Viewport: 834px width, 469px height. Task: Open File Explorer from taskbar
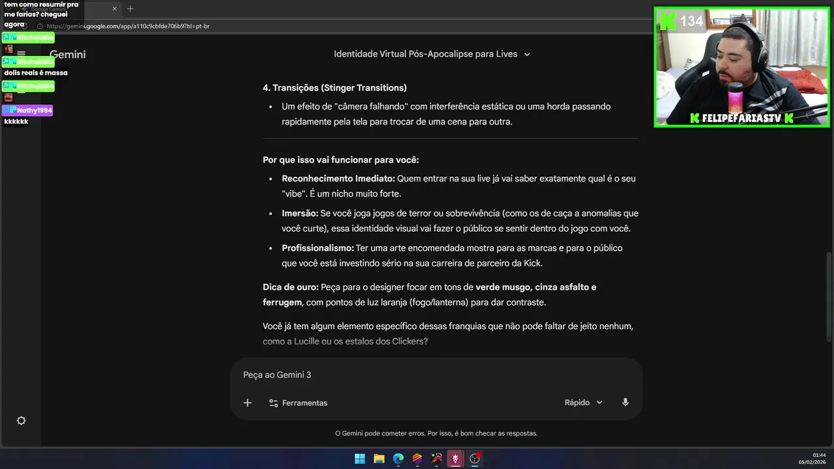click(379, 459)
